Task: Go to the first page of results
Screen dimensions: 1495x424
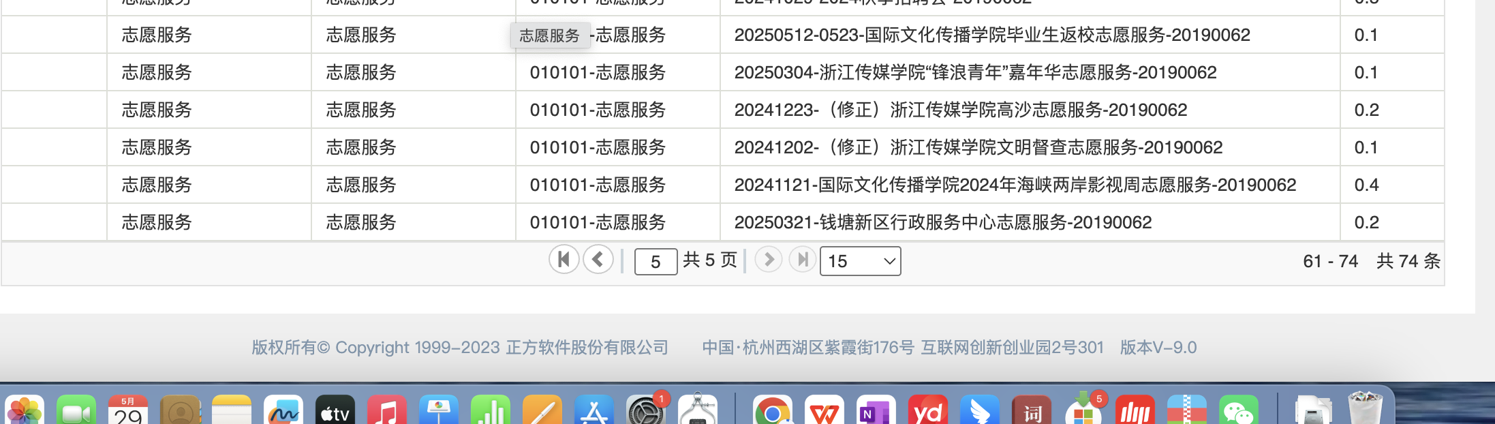Action: (x=564, y=260)
